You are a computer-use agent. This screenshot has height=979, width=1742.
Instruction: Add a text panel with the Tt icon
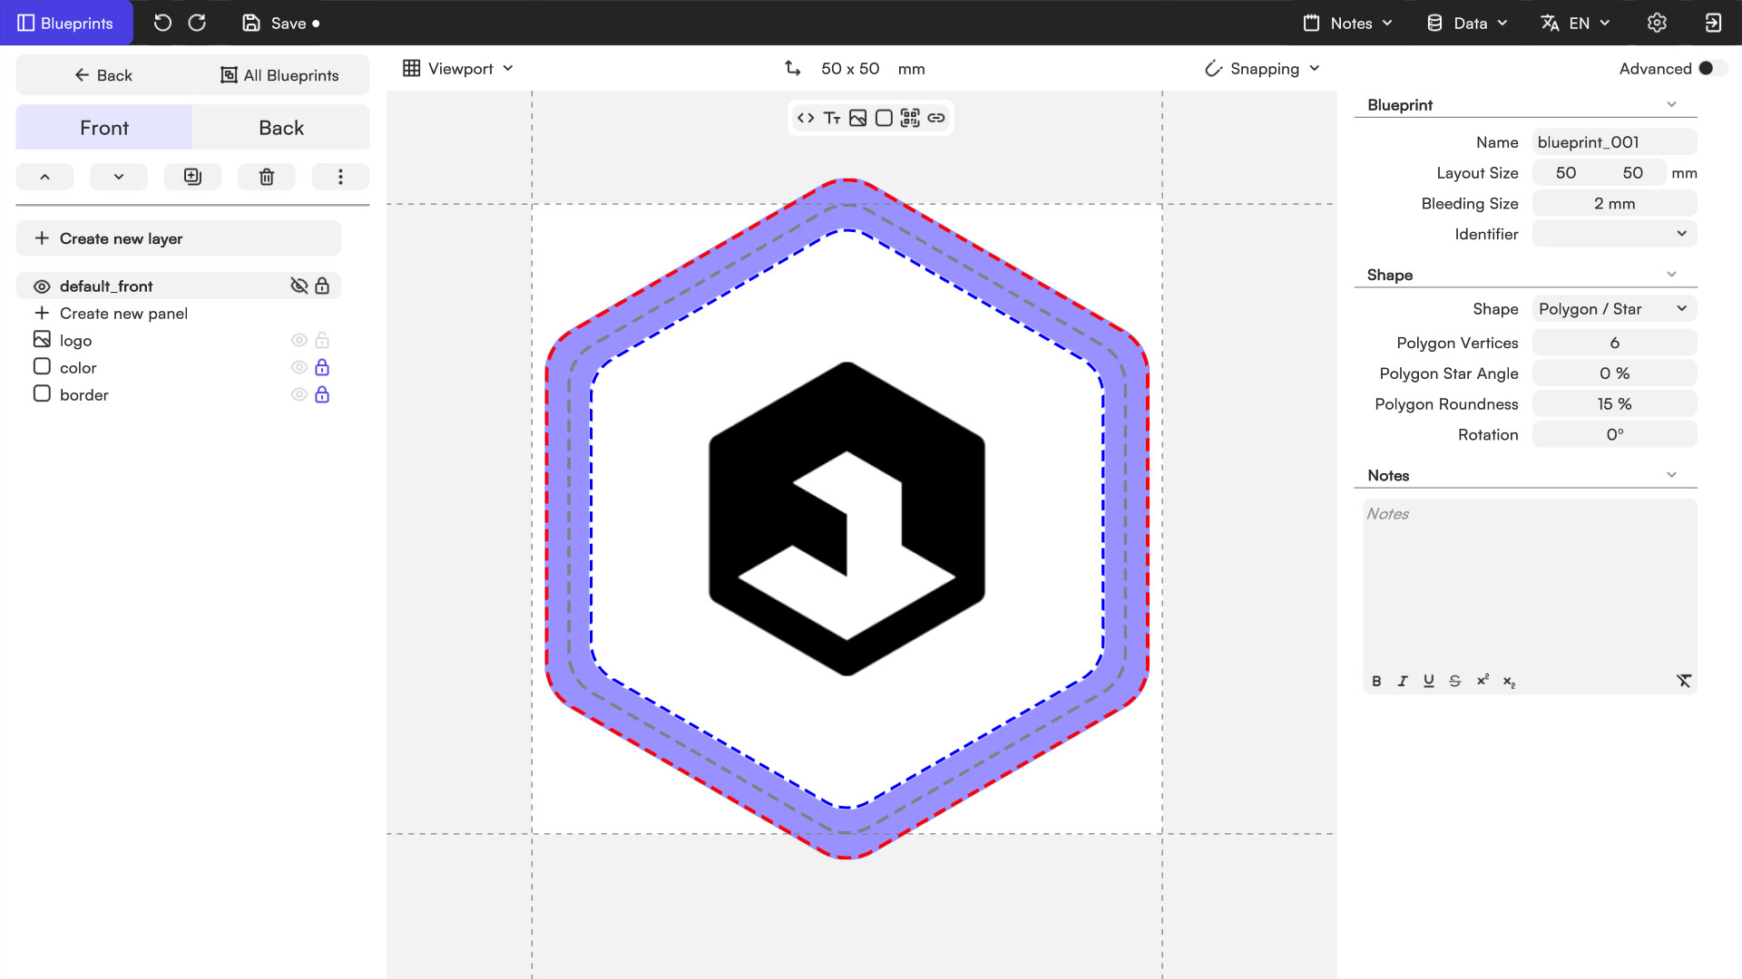(832, 118)
